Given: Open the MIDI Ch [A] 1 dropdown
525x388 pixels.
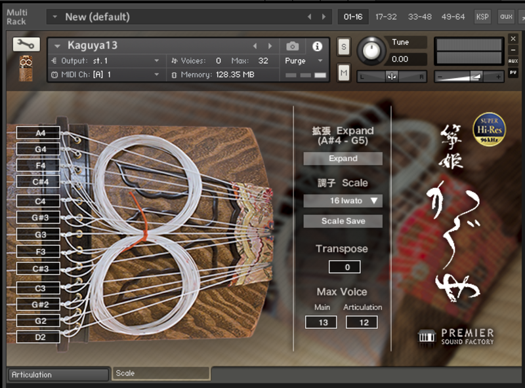Looking at the screenshot, I should tap(156, 75).
